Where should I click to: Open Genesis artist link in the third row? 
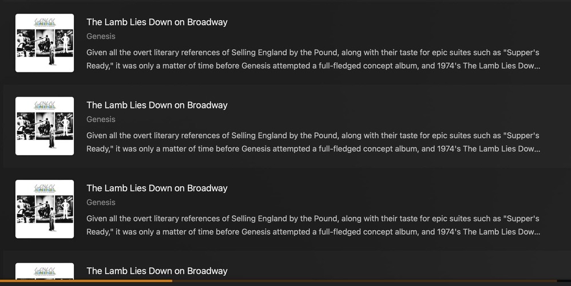(101, 203)
